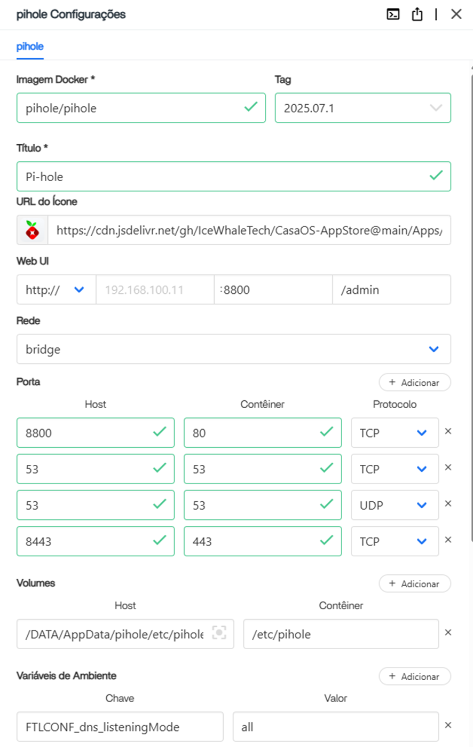The width and height of the screenshot is (473, 747).
Task: Click the Pi-hole raspberry icon thumbnail
Action: (x=33, y=230)
